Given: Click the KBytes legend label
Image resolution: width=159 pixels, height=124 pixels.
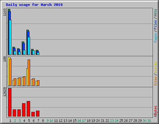Looking at the screenshot, I should pyautogui.click(x=155, y=111).
